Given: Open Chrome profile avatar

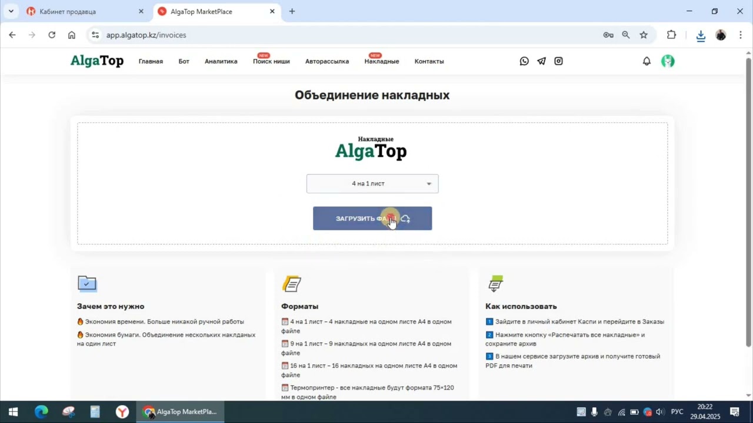Looking at the screenshot, I should pos(721,35).
